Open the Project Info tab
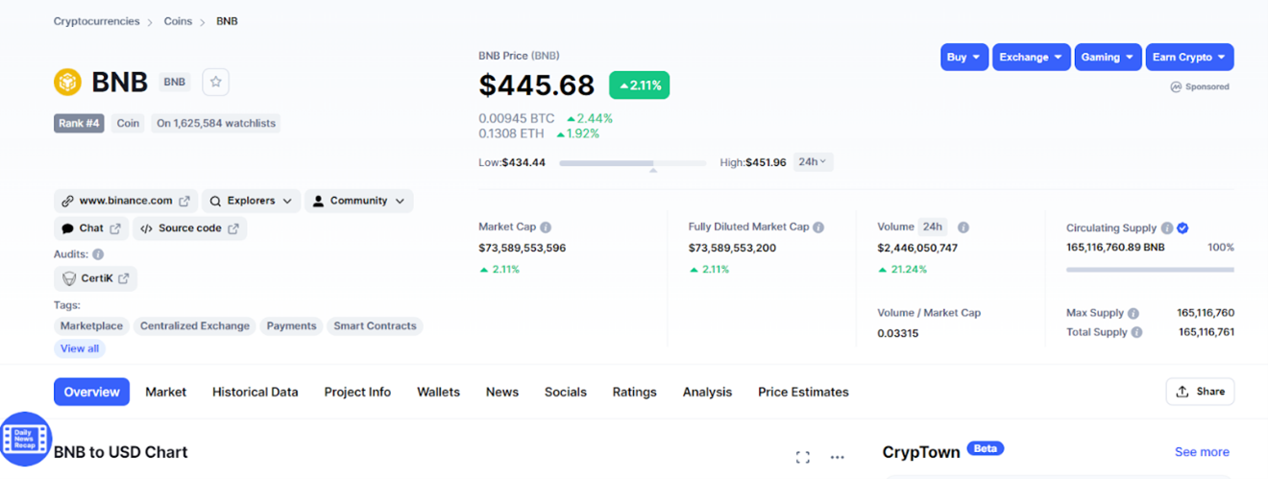 pyautogui.click(x=357, y=392)
